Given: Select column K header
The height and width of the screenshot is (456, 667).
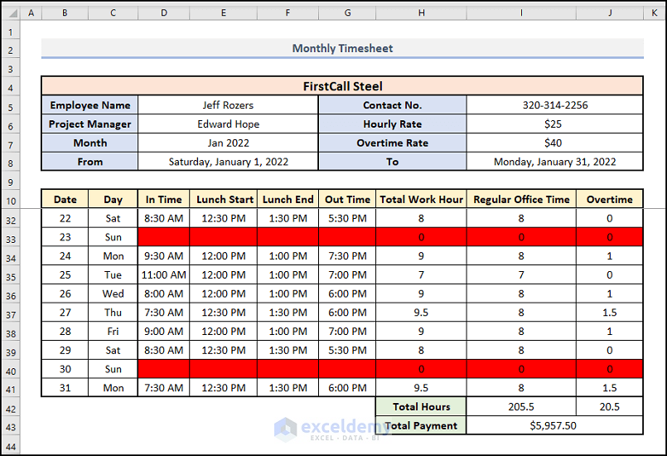Looking at the screenshot, I should pyautogui.click(x=654, y=13).
